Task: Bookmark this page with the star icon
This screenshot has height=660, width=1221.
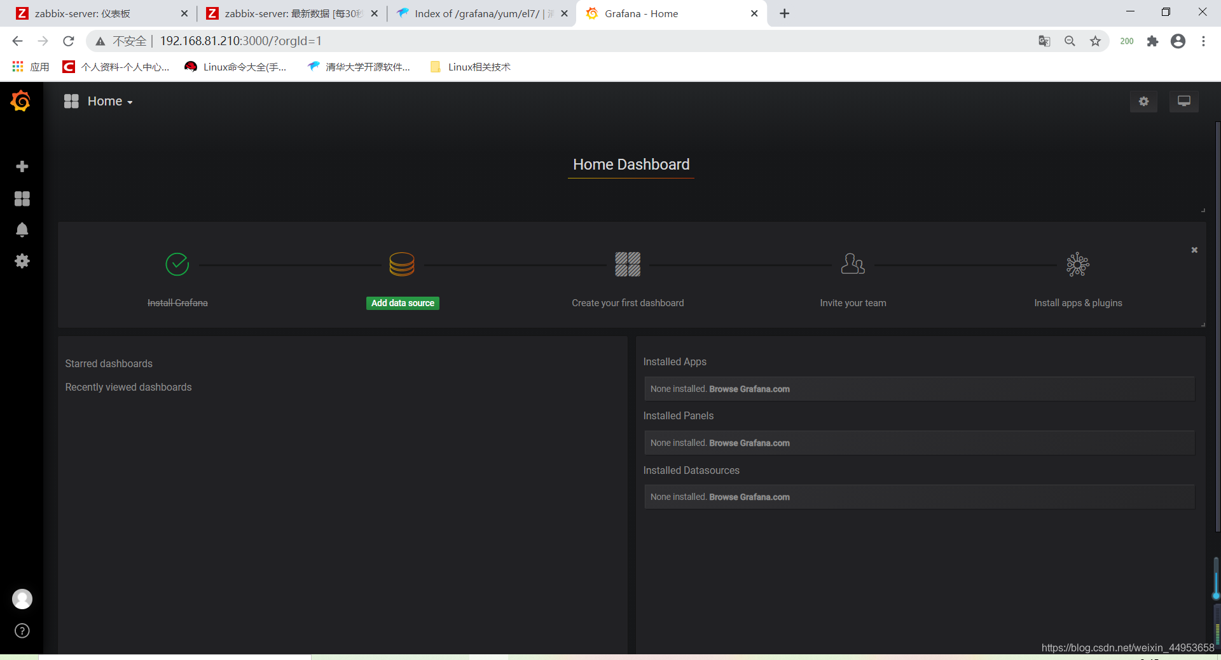Action: [x=1095, y=41]
